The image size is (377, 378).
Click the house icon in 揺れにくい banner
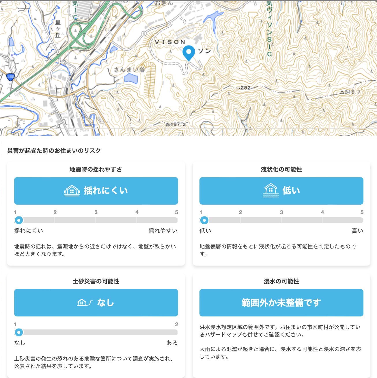click(72, 191)
